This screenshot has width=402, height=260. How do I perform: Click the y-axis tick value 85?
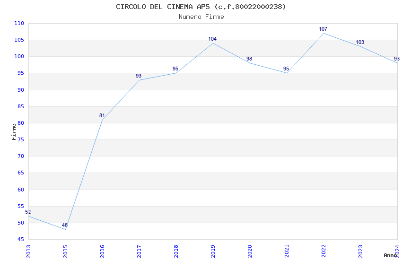[x=21, y=106]
